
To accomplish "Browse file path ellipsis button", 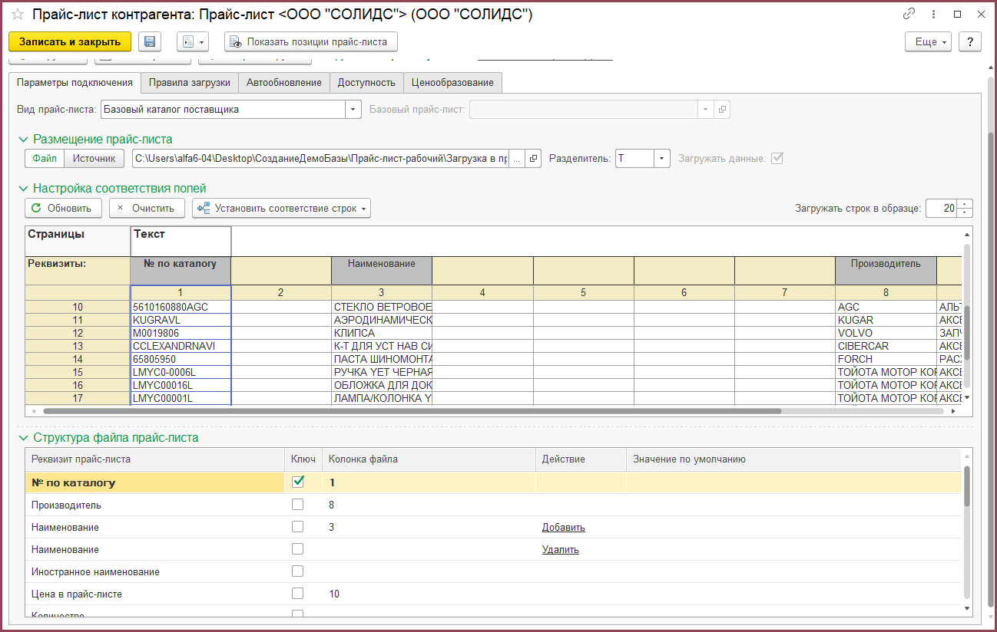I will (x=518, y=159).
